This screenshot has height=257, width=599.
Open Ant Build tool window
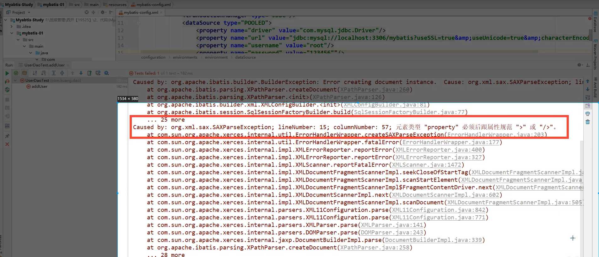click(595, 88)
